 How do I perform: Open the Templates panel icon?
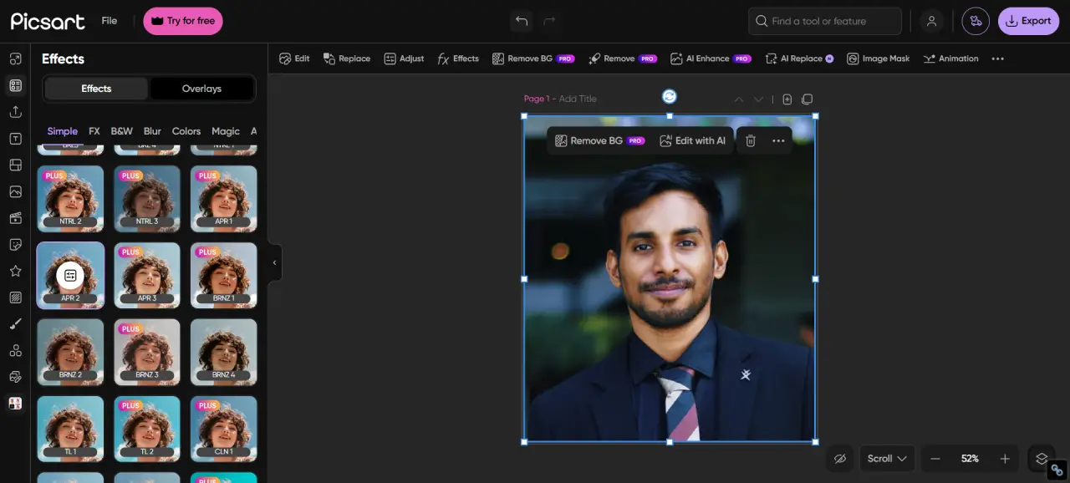point(15,85)
